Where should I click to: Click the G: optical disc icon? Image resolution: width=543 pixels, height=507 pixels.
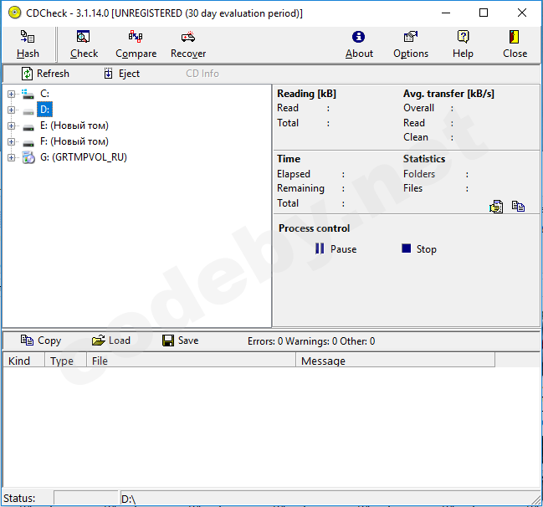(28, 157)
